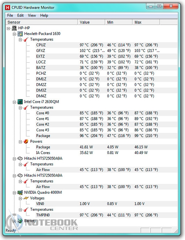Click the Battery icon in the tree
The height and width of the screenshot is (240, 185).
tap(20, 221)
